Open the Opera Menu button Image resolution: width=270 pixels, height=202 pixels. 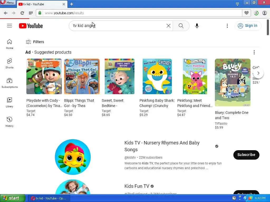tap(8, 3)
